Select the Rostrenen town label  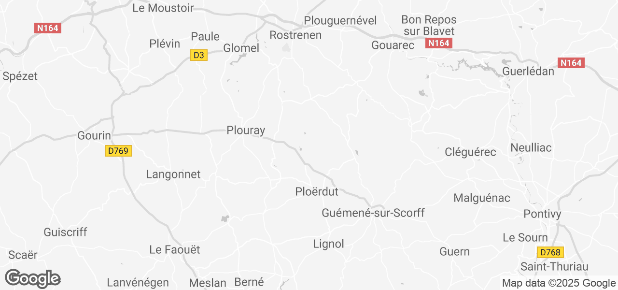295,35
